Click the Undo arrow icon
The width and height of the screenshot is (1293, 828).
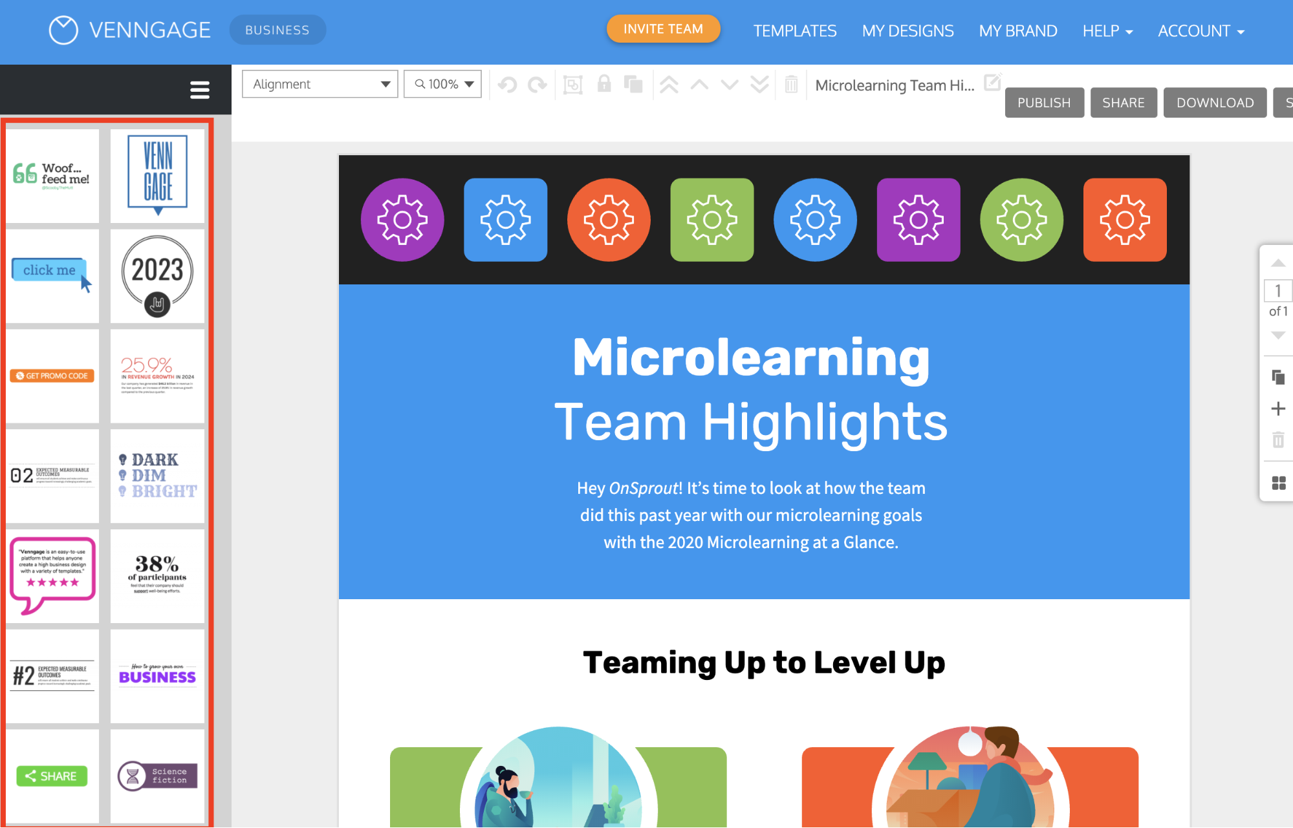click(x=508, y=85)
